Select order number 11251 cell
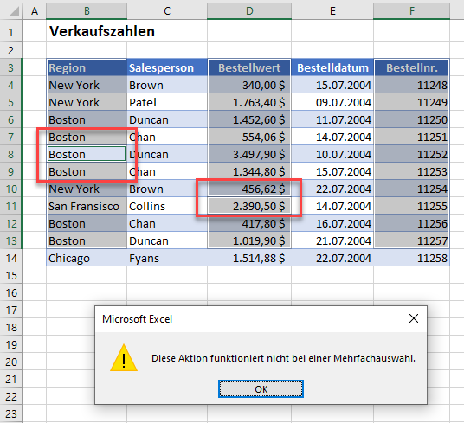The height and width of the screenshot is (423, 464). [x=411, y=137]
